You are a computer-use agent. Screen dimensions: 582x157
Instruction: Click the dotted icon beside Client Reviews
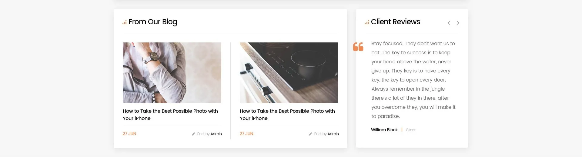tap(367, 22)
